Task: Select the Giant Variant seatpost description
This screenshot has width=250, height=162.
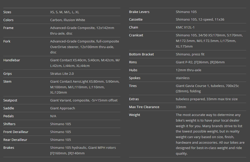Action: pos(84,100)
